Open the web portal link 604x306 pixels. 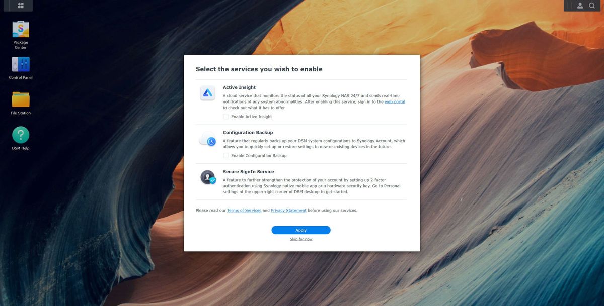(395, 101)
